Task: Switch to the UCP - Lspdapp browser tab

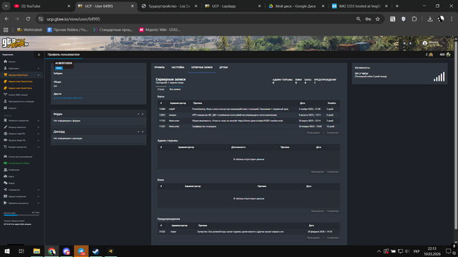Action: point(233,6)
